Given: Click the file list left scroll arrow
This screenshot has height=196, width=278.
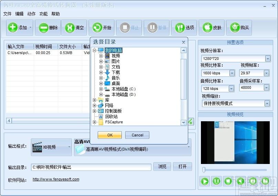Looking at the screenshot, I should click(9, 121).
